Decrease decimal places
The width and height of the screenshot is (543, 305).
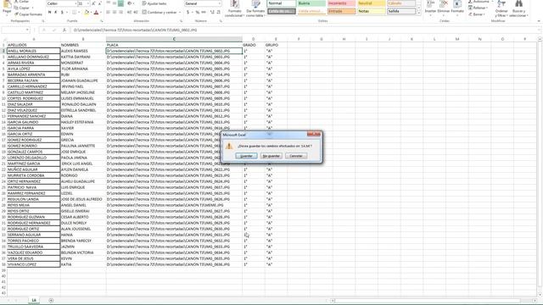[219, 13]
